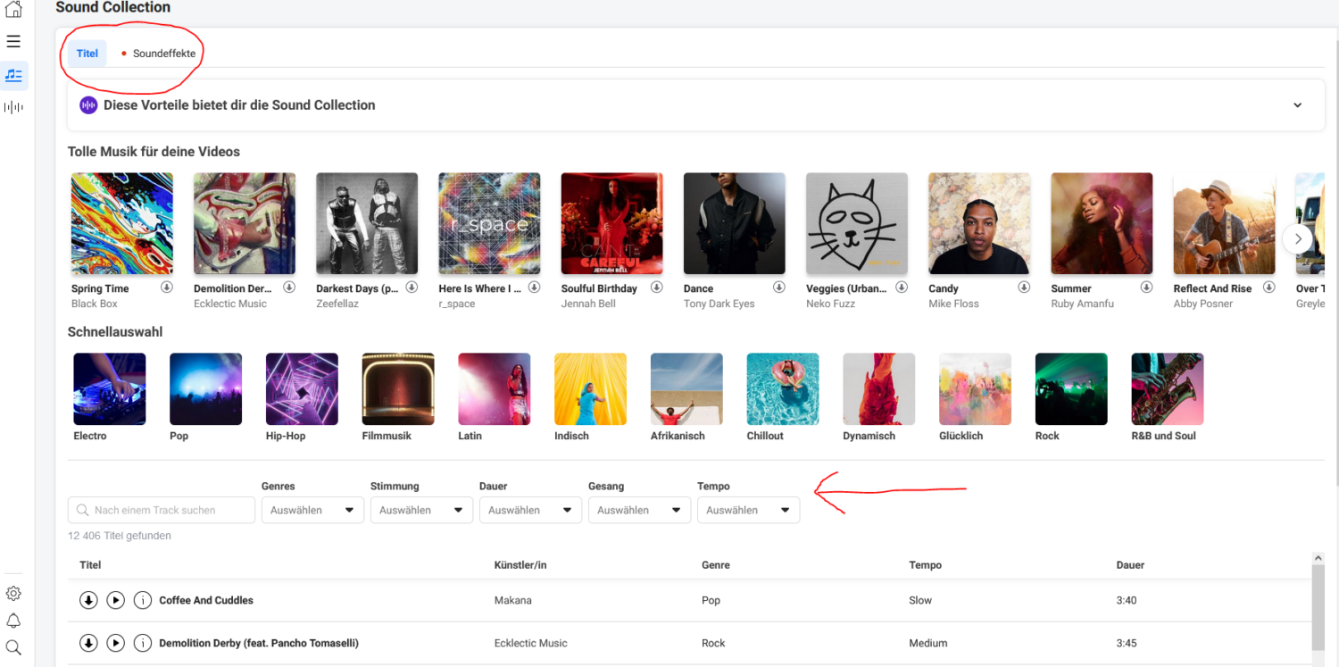Play the Demolition Derby track
Image resolution: width=1339 pixels, height=667 pixels.
(115, 643)
